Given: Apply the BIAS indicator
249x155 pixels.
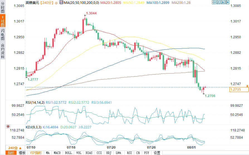Looking at the screenshot, I should (89, 153).
